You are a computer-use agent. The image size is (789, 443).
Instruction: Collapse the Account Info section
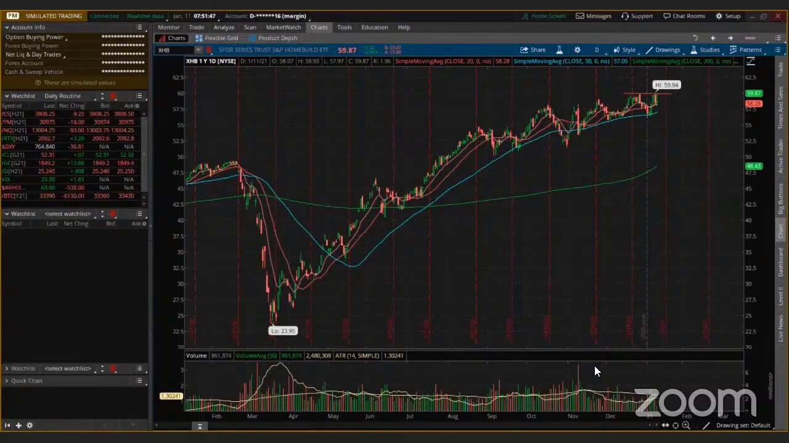[x=6, y=27]
